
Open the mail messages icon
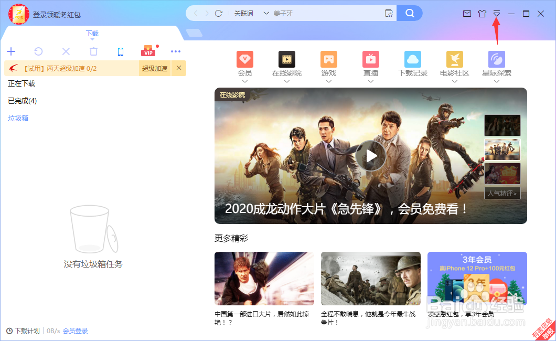pos(467,14)
